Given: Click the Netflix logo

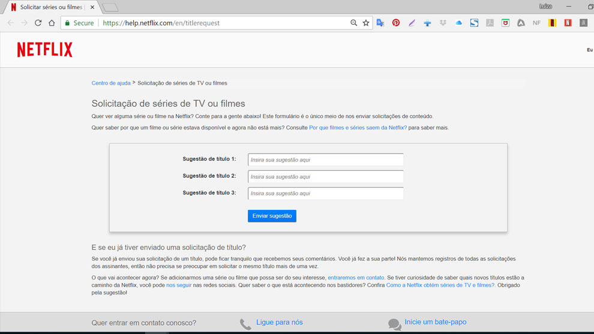Looking at the screenshot, I should [x=45, y=50].
